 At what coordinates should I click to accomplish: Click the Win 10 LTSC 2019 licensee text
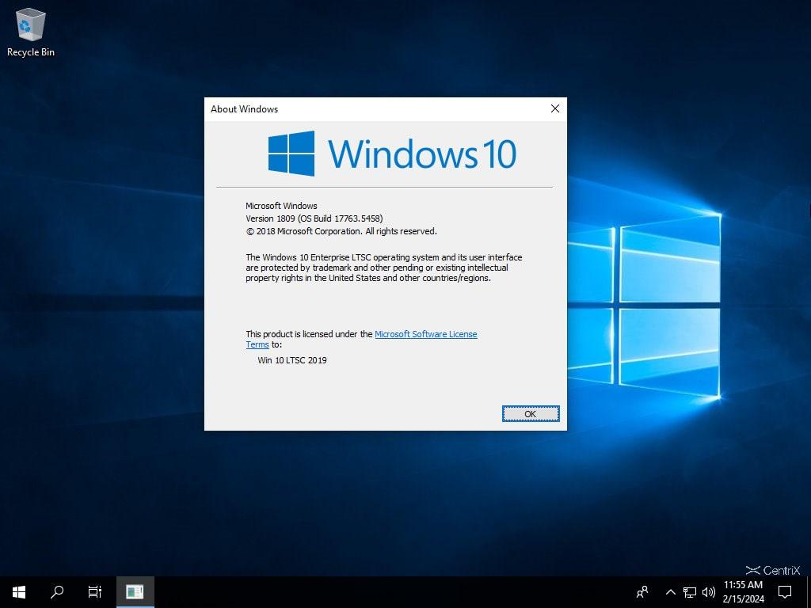tap(292, 360)
